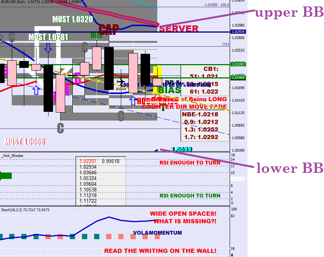Click the green BIAS label
The width and height of the screenshot is (324, 257).
click(x=169, y=90)
